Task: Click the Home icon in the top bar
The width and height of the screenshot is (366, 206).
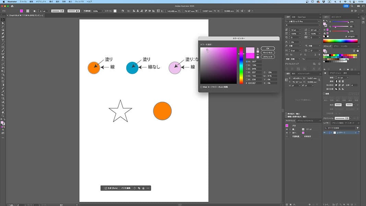Action: [x=12, y=6]
